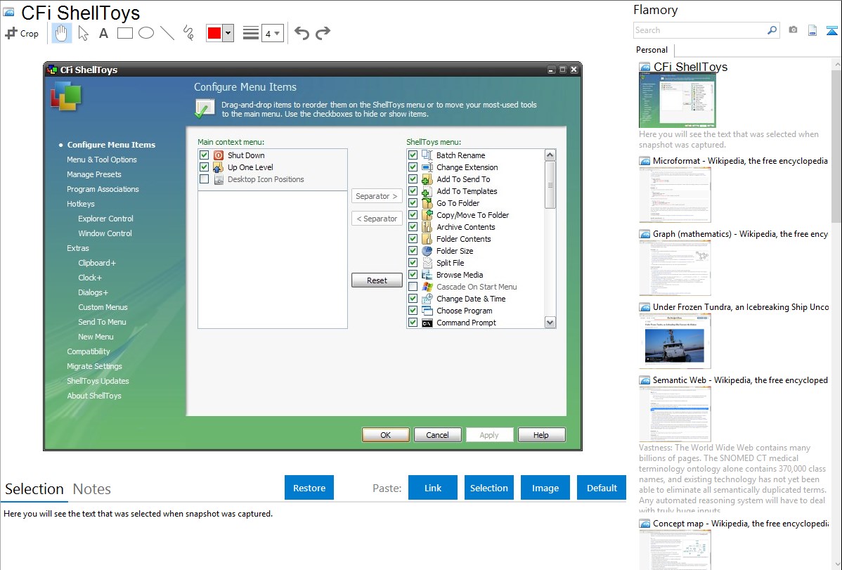This screenshot has width=842, height=570.
Task: Paste as Link button
Action: click(433, 488)
